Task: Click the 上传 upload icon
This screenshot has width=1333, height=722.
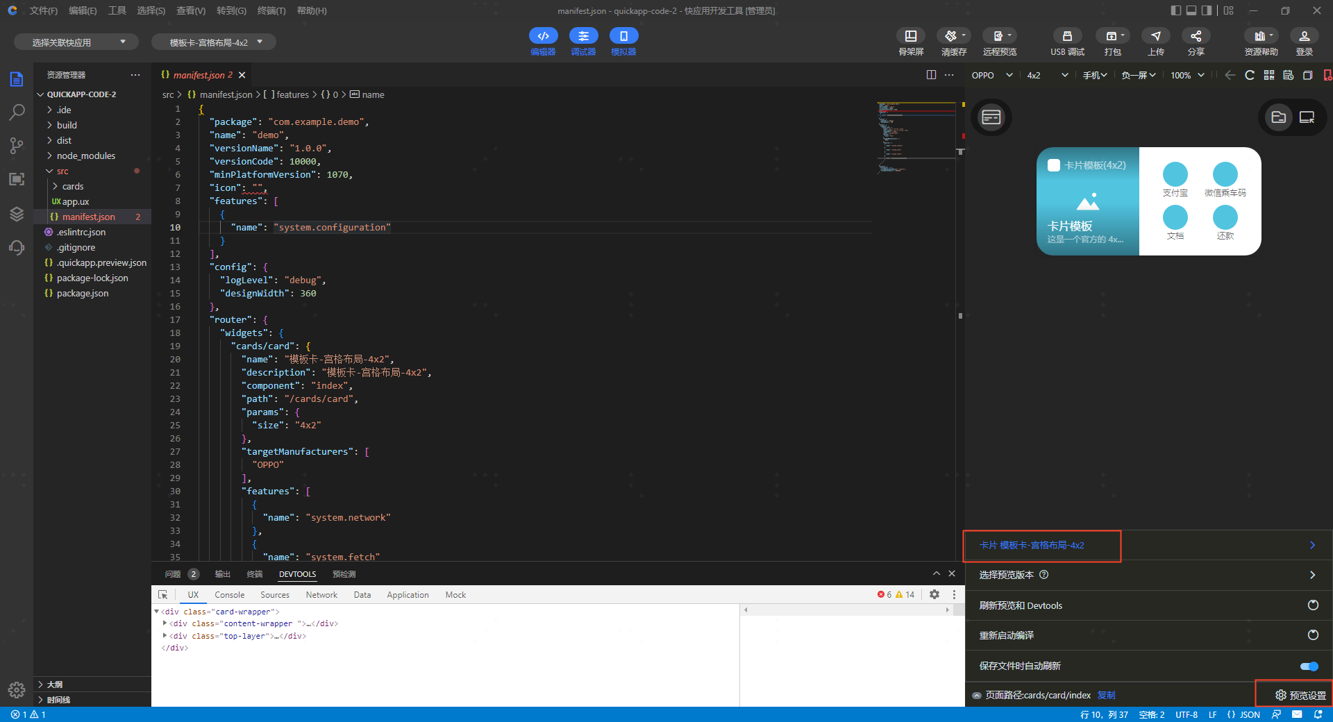Action: click(1155, 36)
